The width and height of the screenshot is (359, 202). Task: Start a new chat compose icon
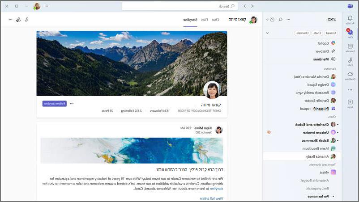pos(272,20)
